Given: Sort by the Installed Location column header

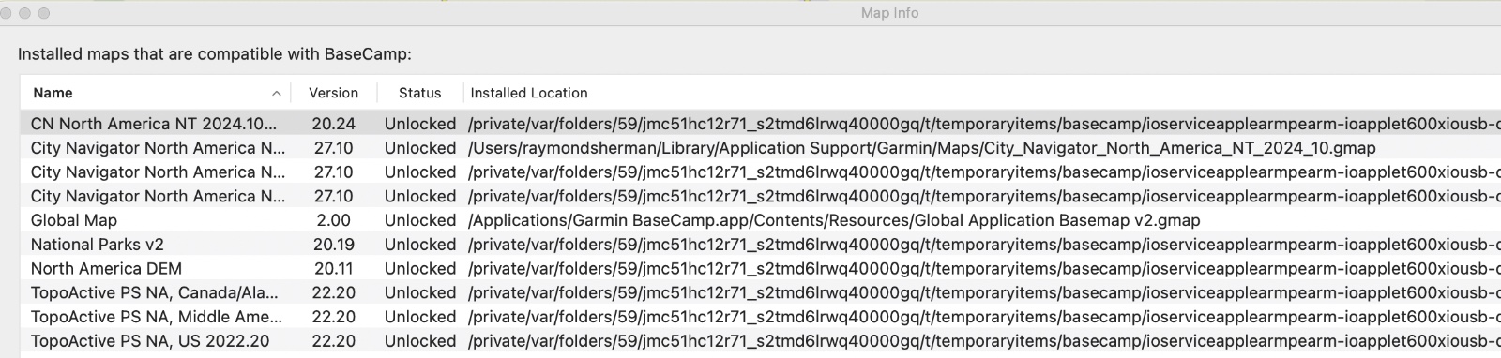Looking at the screenshot, I should click(x=529, y=93).
